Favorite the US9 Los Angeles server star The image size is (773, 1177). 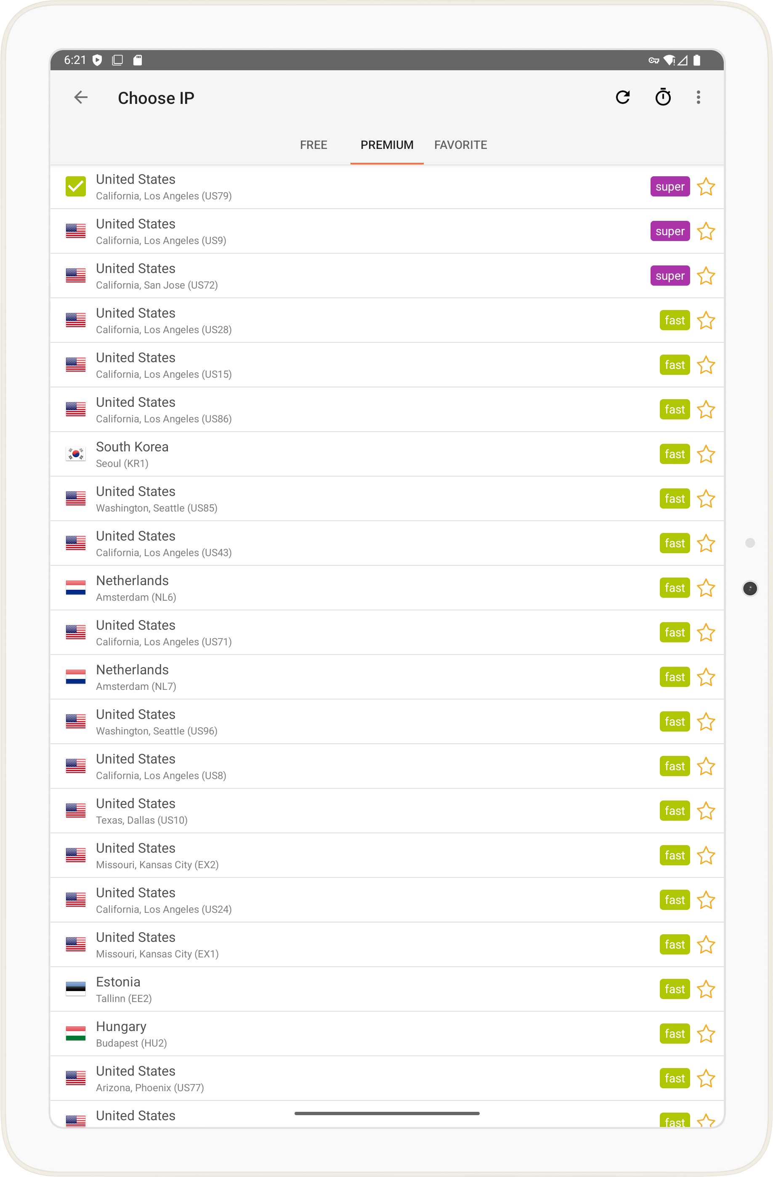(706, 231)
